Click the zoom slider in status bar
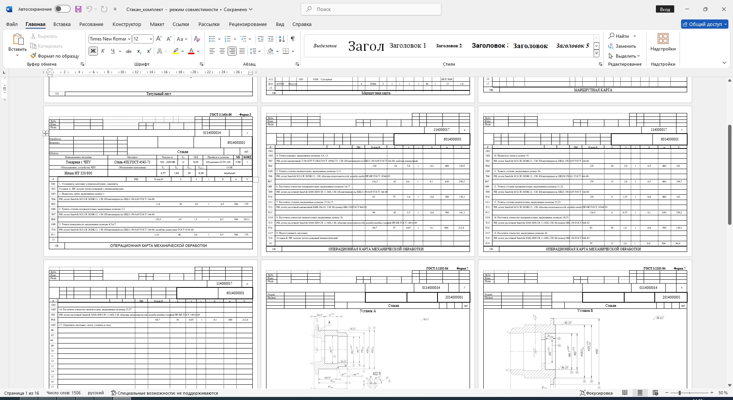 pyautogui.click(x=680, y=393)
